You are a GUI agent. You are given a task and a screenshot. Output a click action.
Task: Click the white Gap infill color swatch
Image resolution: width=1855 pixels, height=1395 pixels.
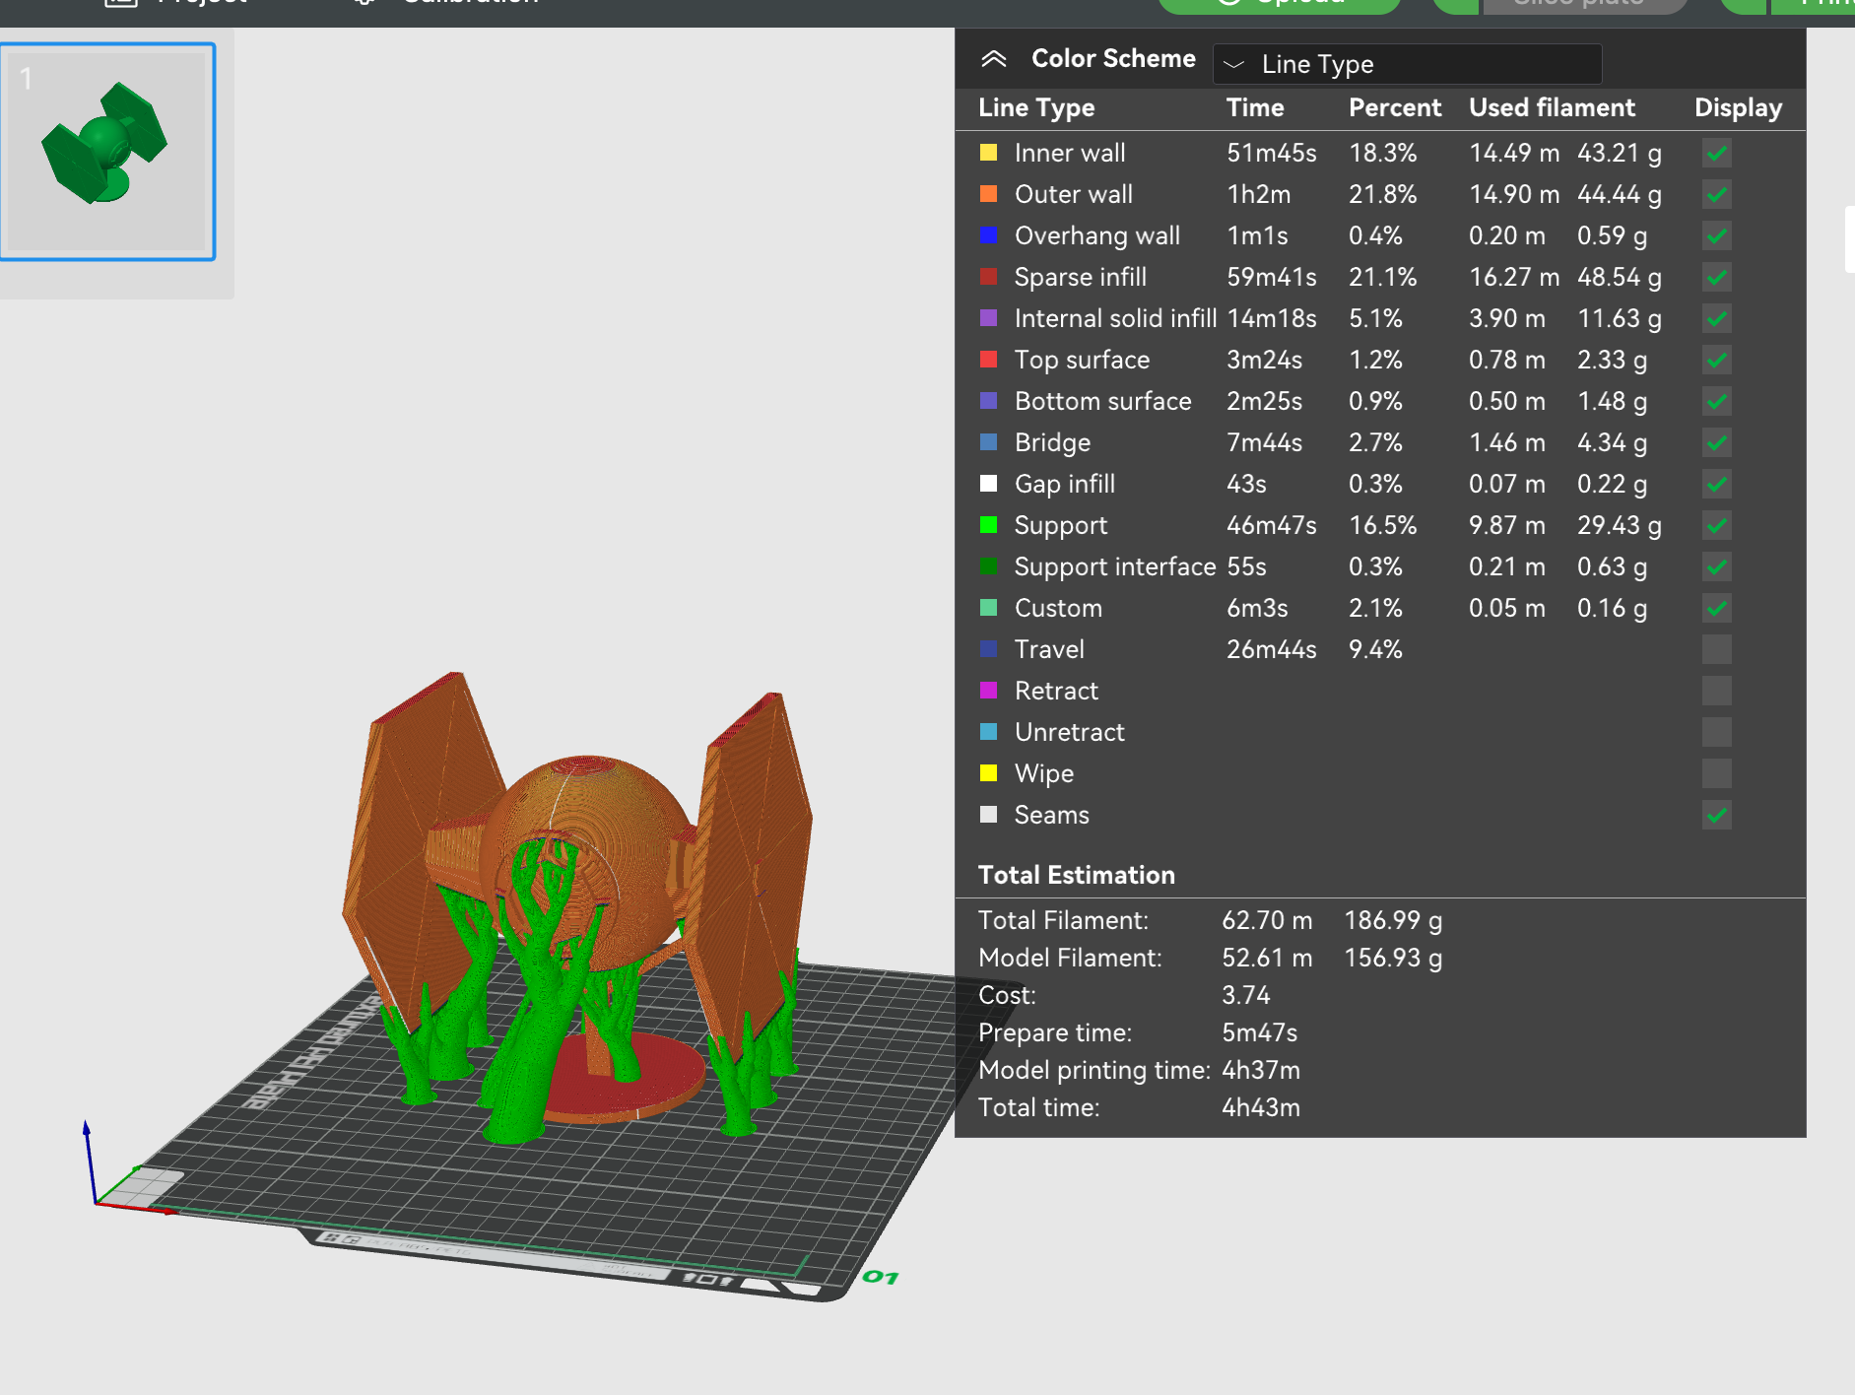(x=988, y=484)
